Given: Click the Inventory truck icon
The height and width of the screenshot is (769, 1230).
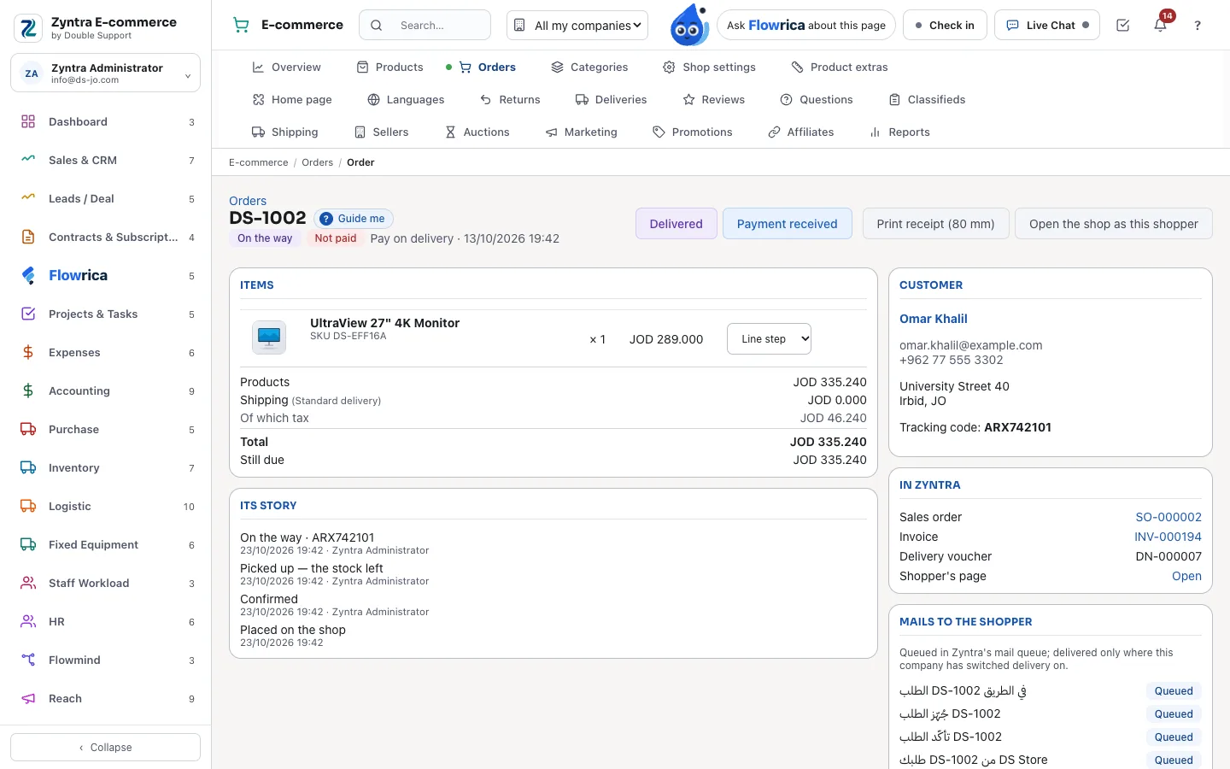Looking at the screenshot, I should tap(28, 467).
